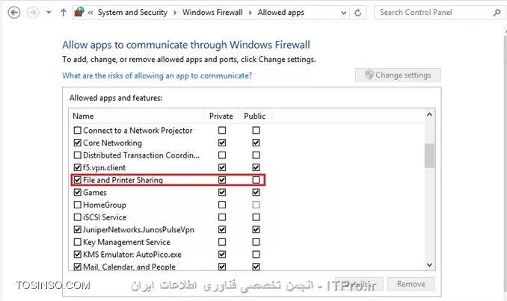
Task: Enable Distributed Transaction Coordinator checkbox
Action: pos(77,155)
